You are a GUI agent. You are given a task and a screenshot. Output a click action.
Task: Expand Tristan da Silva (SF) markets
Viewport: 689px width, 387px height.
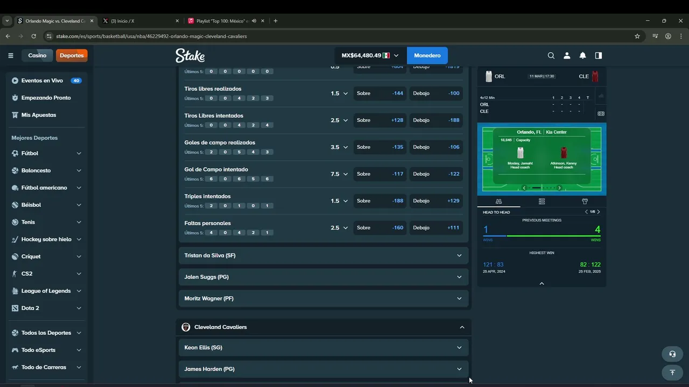point(324,255)
